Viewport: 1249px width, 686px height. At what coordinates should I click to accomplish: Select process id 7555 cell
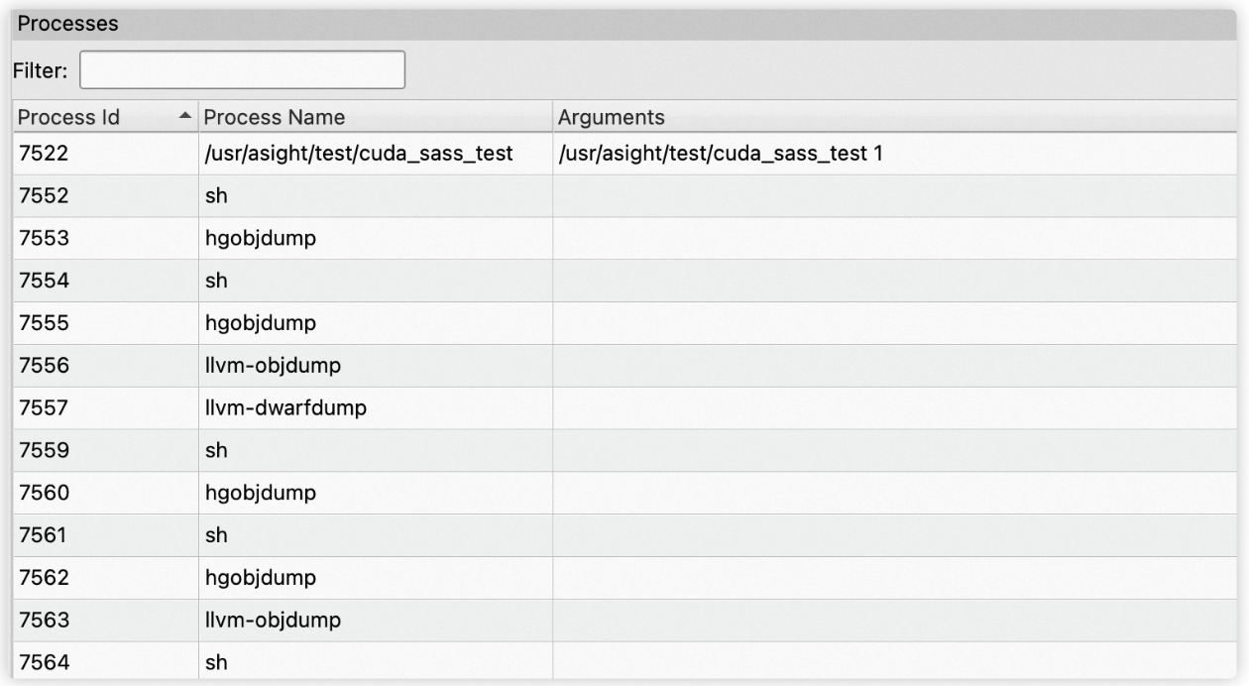pyautogui.click(x=104, y=323)
